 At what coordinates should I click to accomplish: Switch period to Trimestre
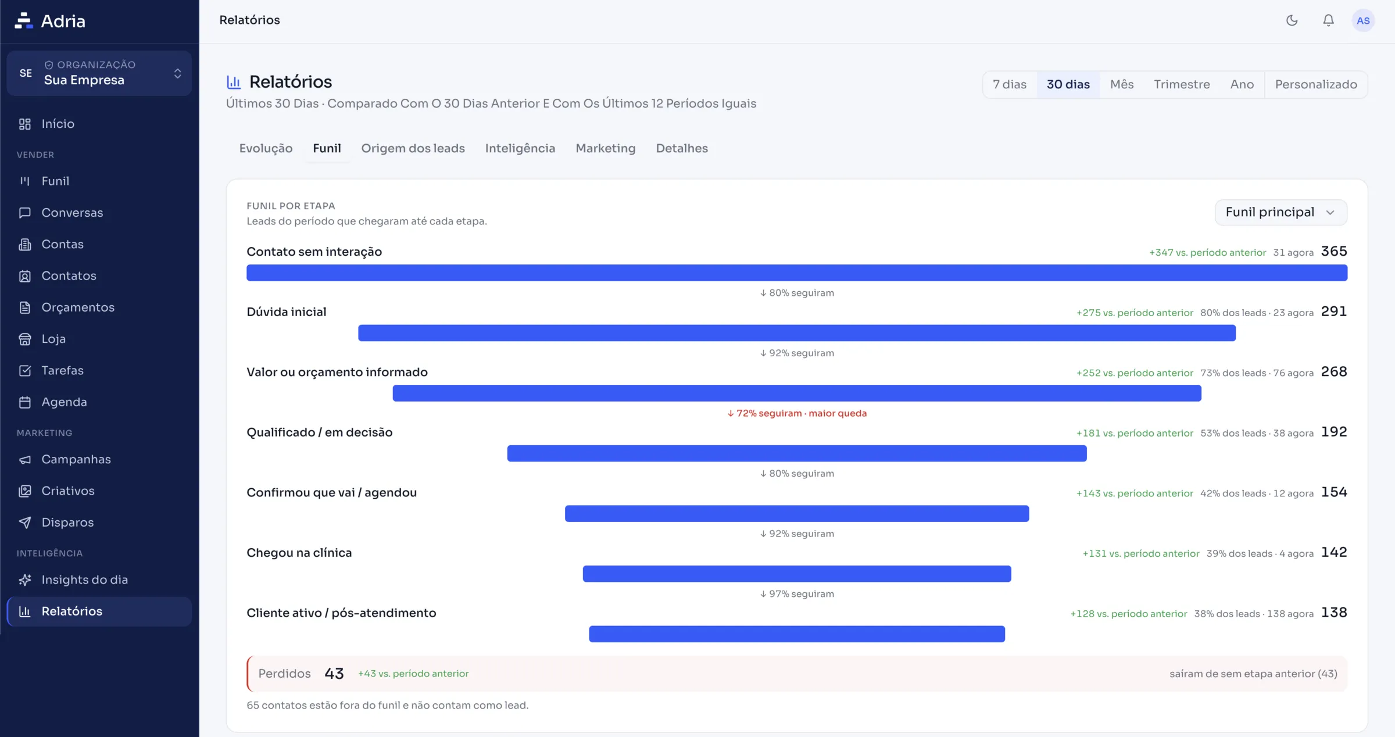pyautogui.click(x=1182, y=85)
